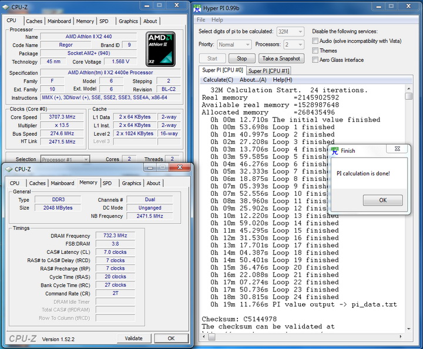
Task: Click the horizontal scrollbar thumb in Super PI log
Action: pyautogui.click(x=212, y=337)
